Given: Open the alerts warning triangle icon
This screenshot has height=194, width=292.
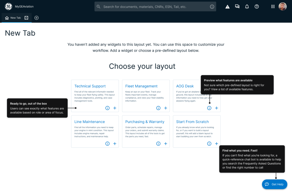Looking at the screenshot, I should pos(227,7).
